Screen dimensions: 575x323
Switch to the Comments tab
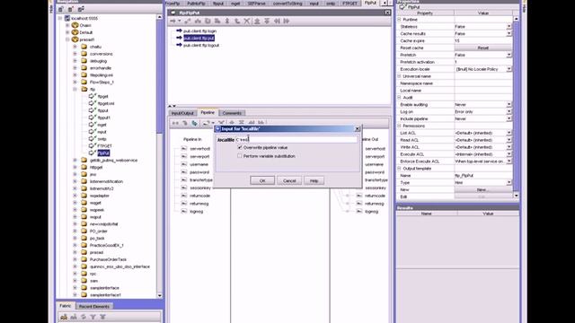click(232, 113)
